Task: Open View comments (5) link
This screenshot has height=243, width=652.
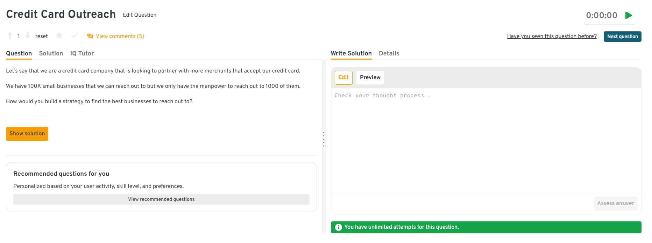Action: coord(120,36)
